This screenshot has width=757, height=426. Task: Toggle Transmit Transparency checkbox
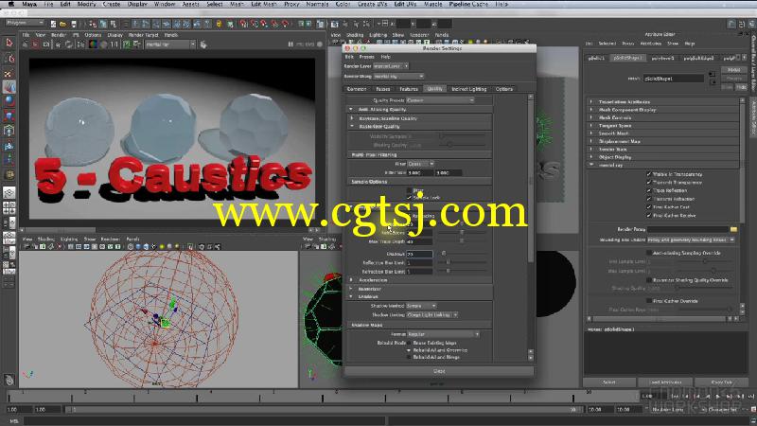[649, 182]
